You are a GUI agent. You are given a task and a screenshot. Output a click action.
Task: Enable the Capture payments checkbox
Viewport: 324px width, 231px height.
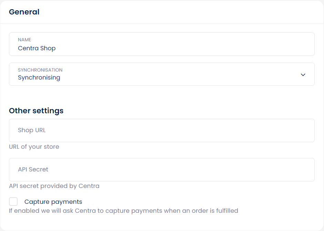tap(13, 202)
